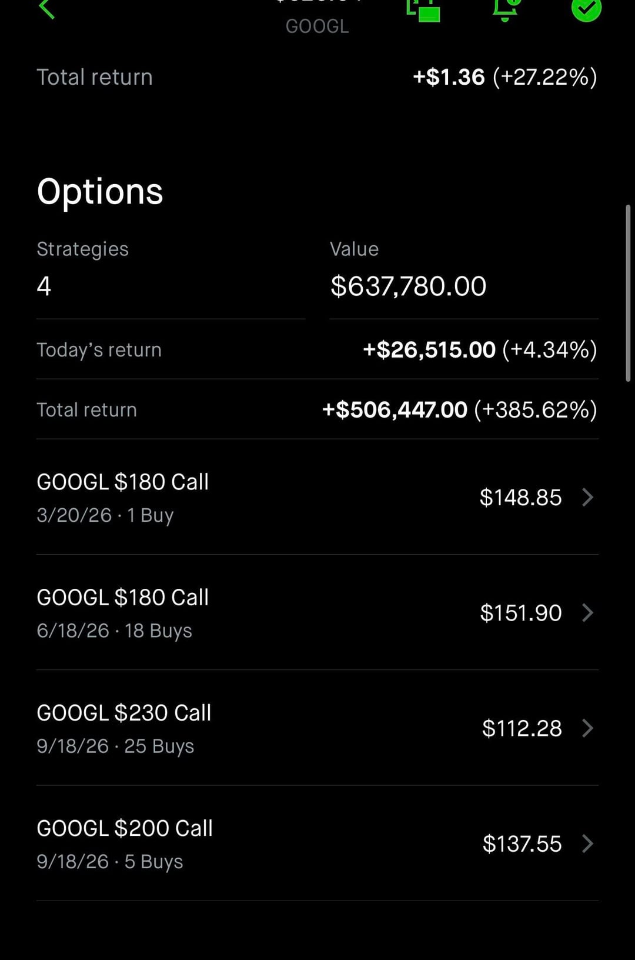Screen dimensions: 635x960
Task: Toggle options Today's return value display
Action: (x=480, y=350)
